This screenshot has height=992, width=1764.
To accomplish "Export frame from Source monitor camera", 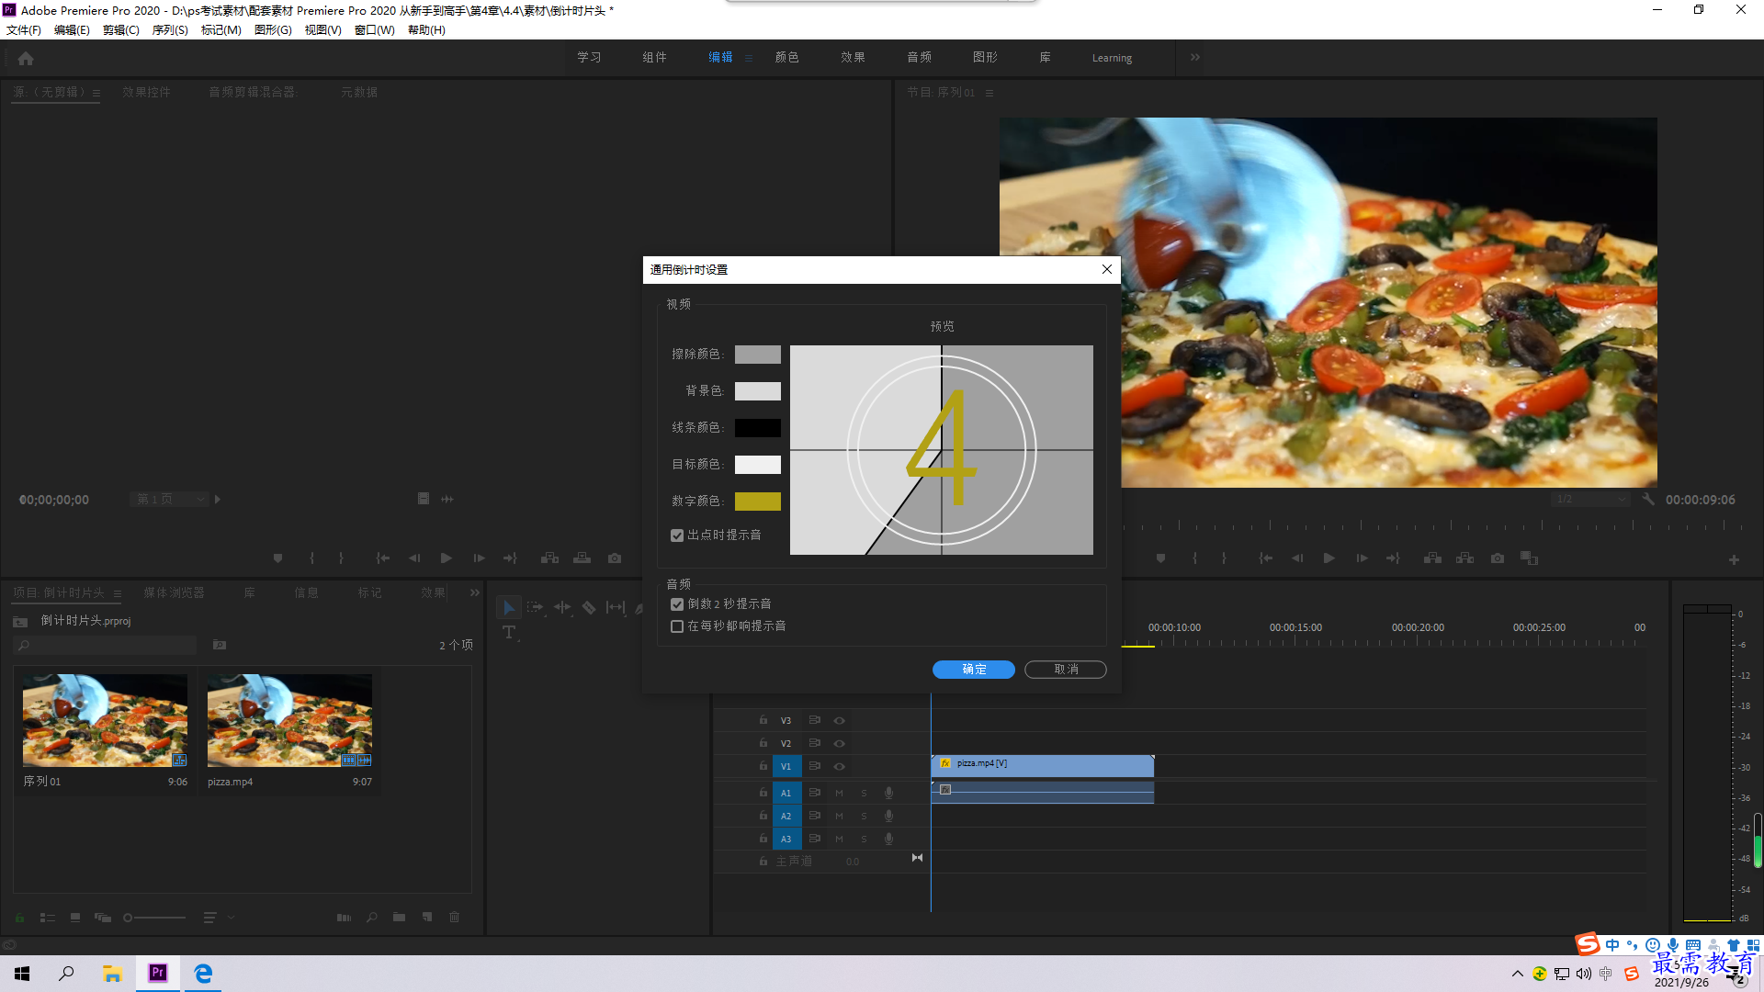I will point(615,558).
